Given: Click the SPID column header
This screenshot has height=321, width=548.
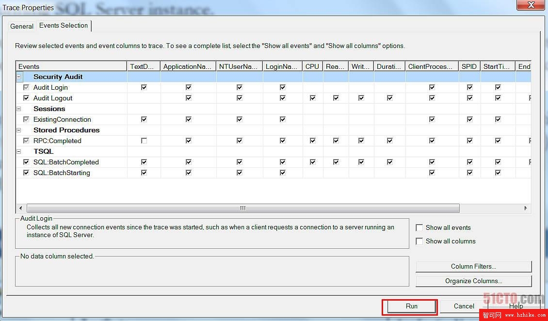Looking at the screenshot, I should 470,66.
